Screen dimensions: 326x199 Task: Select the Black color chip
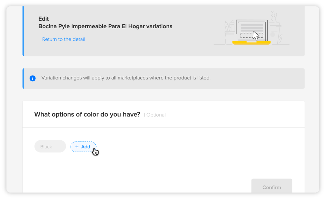50,147
